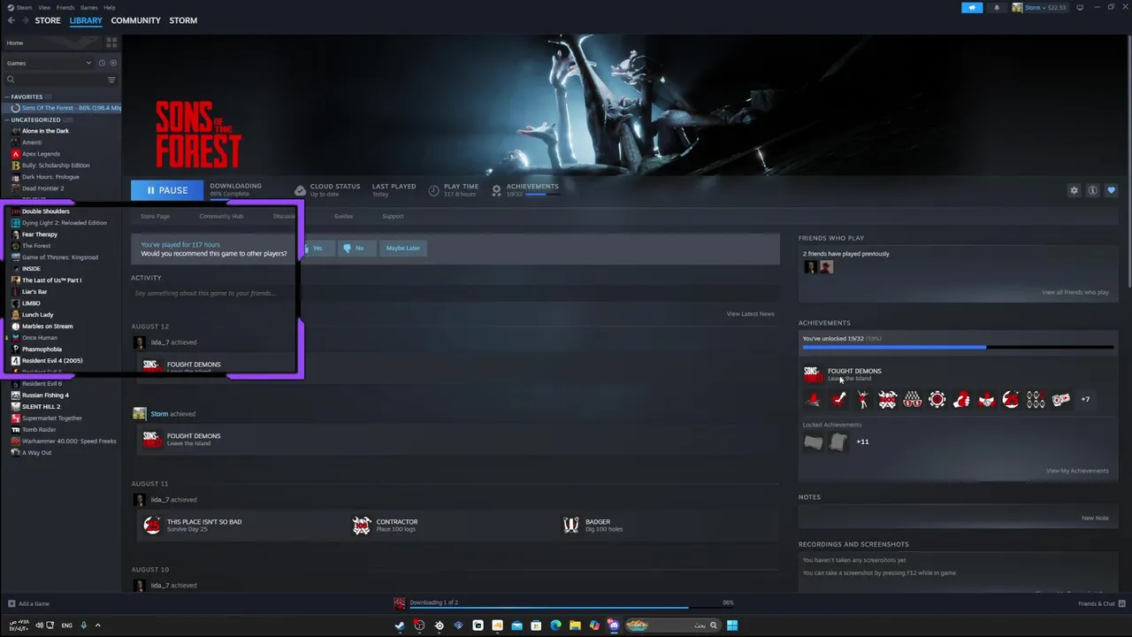
Task: Go to the COMMUNITY tab
Action: coord(135,20)
